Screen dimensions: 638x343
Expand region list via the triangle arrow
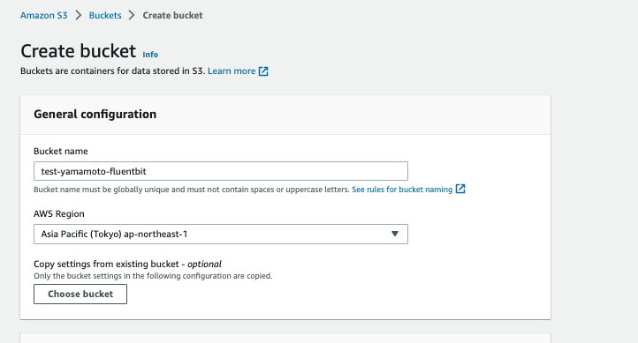coord(395,234)
